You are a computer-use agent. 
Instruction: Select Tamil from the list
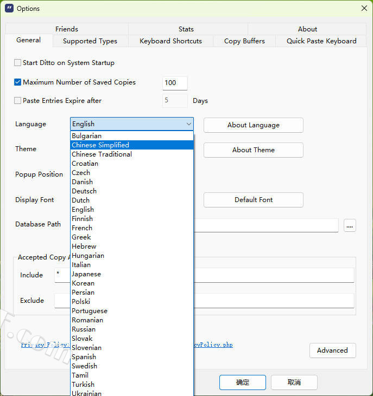[x=132, y=375]
